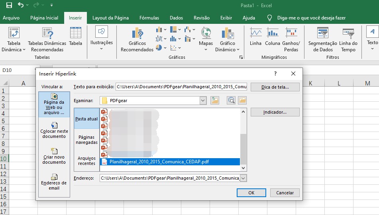This screenshot has height=215, width=379.
Task: Click the Endereço address field
Action: coord(170,178)
